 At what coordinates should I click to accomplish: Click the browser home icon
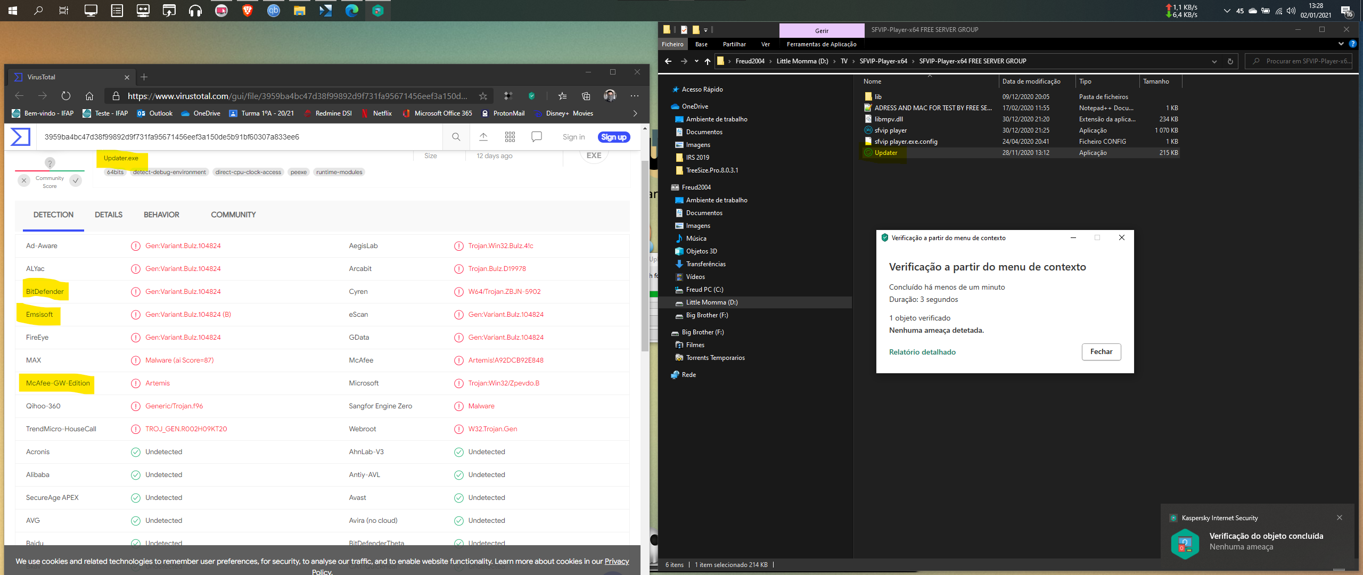pyautogui.click(x=89, y=96)
